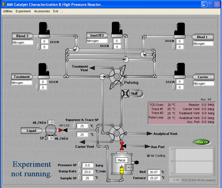Open the Carrier gas selector showing Nitrogen
Screen dimensions: 222x188
tap(203, 83)
